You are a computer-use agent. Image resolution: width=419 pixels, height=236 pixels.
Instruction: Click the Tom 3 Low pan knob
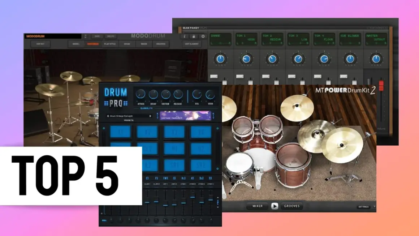point(298,59)
